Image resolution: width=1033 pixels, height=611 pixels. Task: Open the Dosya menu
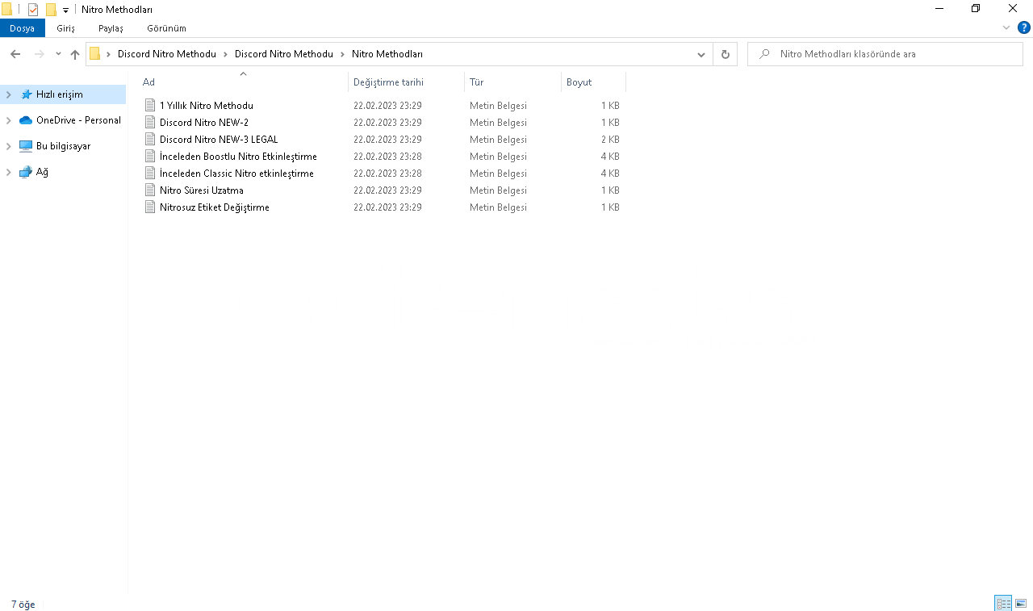pos(22,28)
